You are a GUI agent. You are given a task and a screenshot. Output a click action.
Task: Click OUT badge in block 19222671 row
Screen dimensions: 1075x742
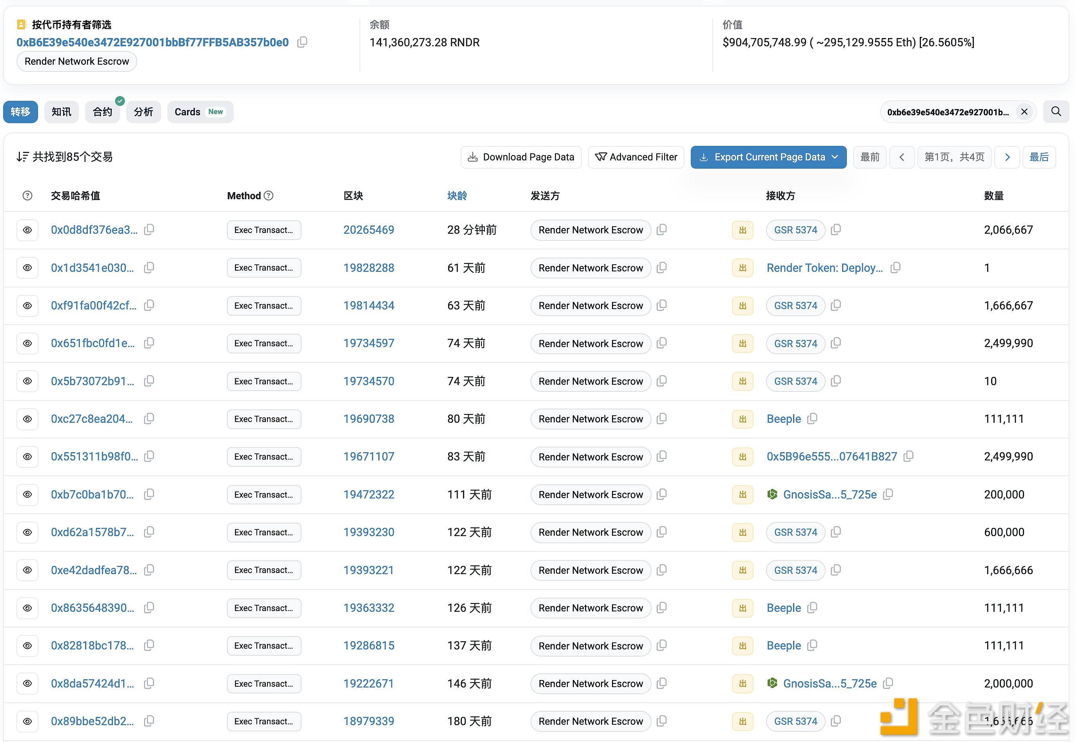point(743,684)
